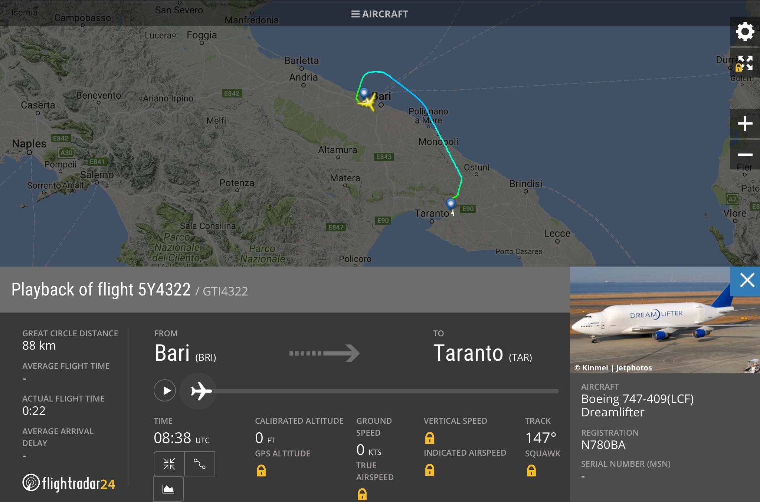The height and width of the screenshot is (502, 760).
Task: Click the Bari origin pin on the map
Action: [364, 93]
